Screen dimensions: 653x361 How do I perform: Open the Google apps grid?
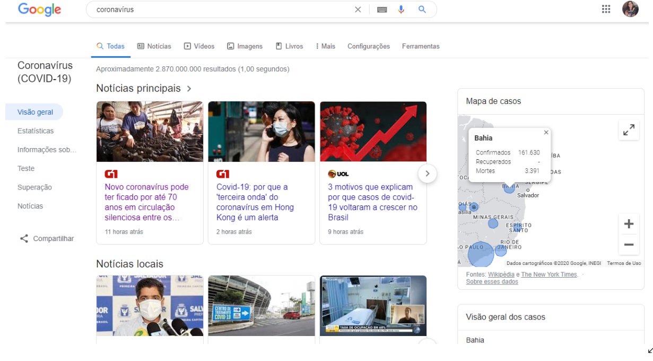(606, 9)
